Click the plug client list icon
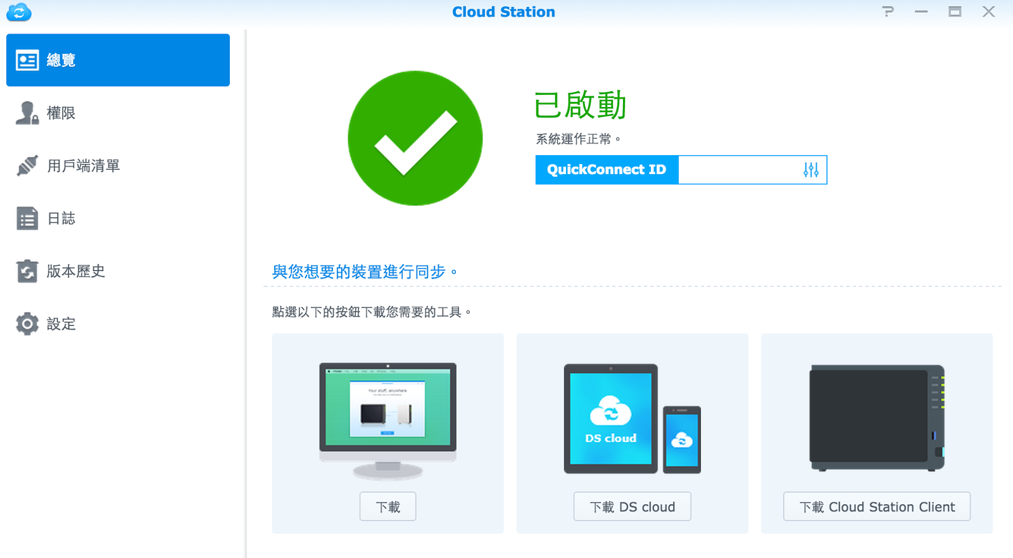The image size is (1013, 558). pos(27,165)
